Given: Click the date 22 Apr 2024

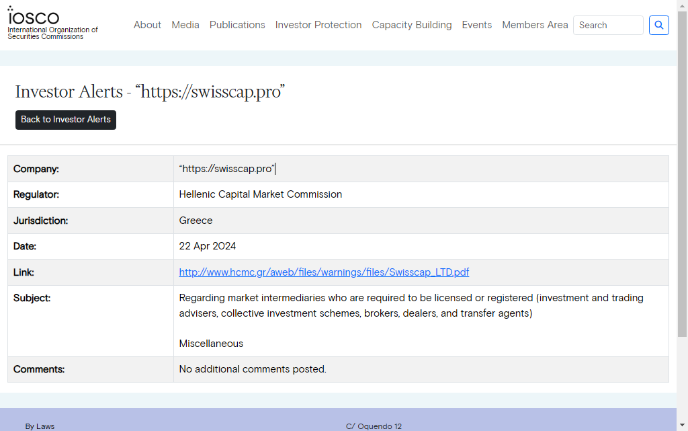Looking at the screenshot, I should (x=208, y=246).
